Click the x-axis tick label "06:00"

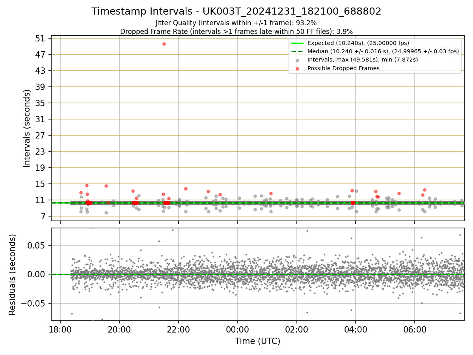415,329
